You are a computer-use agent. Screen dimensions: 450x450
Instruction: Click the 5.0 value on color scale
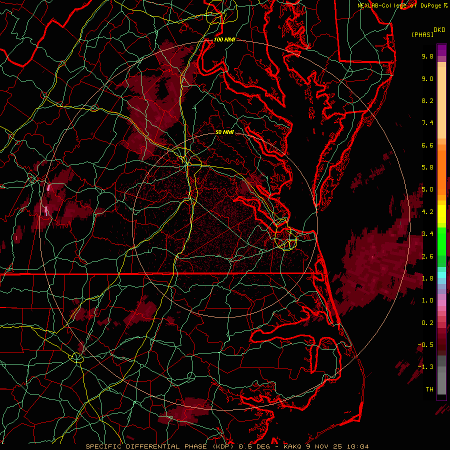click(x=427, y=189)
